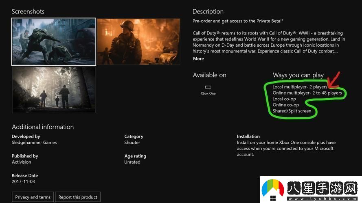Click the 'Additional information' heading
The height and width of the screenshot is (203, 362).
tap(43, 127)
